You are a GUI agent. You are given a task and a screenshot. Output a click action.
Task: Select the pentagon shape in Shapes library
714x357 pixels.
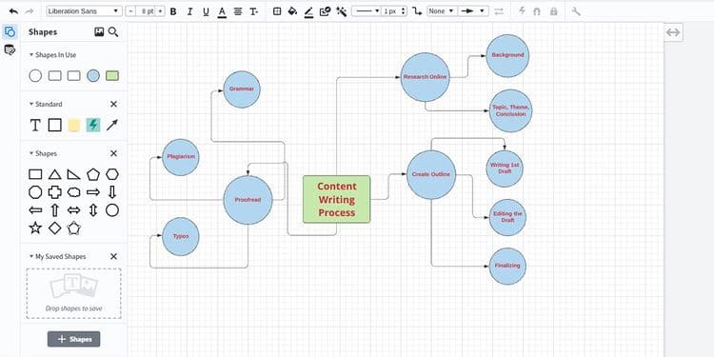click(93, 174)
